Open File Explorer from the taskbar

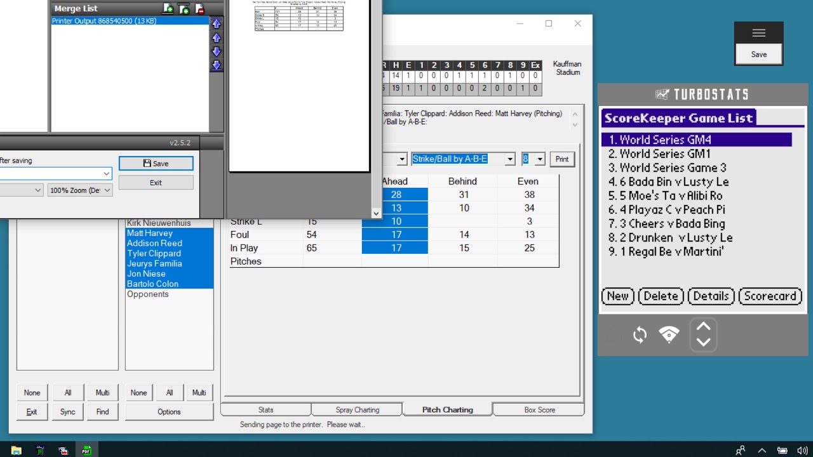coord(16,450)
